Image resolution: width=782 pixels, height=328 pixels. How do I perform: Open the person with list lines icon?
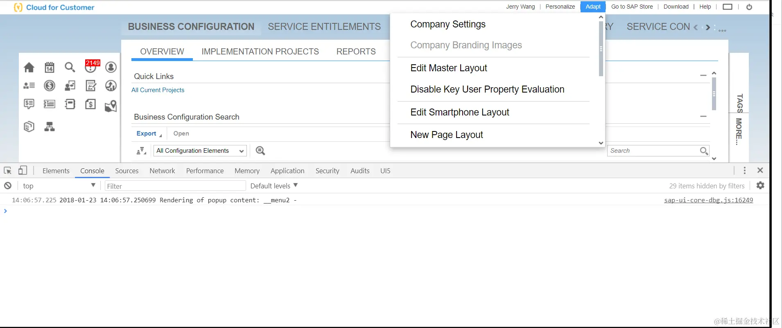[29, 86]
